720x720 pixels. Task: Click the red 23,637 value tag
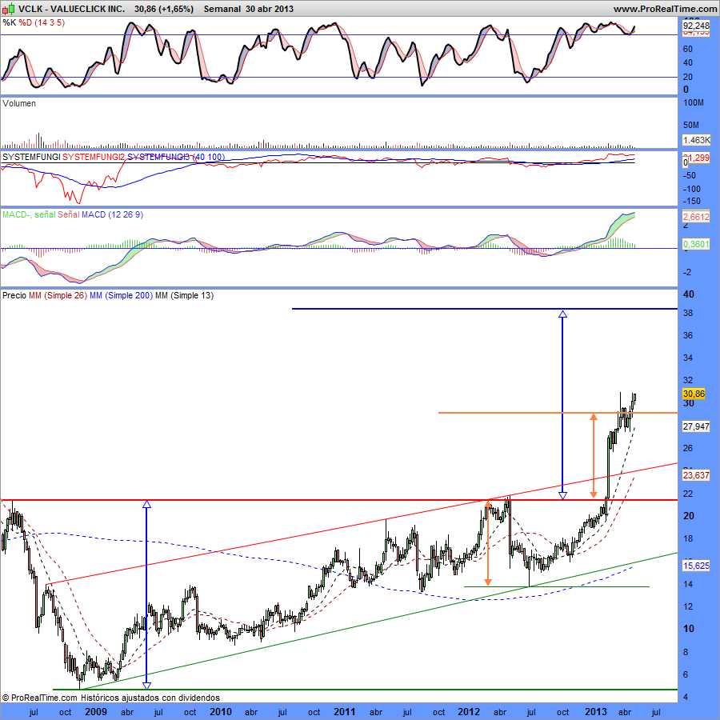(x=696, y=474)
